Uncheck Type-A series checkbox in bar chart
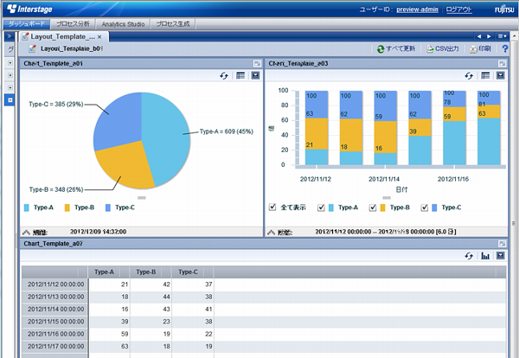This screenshot has width=519, height=358. (322, 208)
